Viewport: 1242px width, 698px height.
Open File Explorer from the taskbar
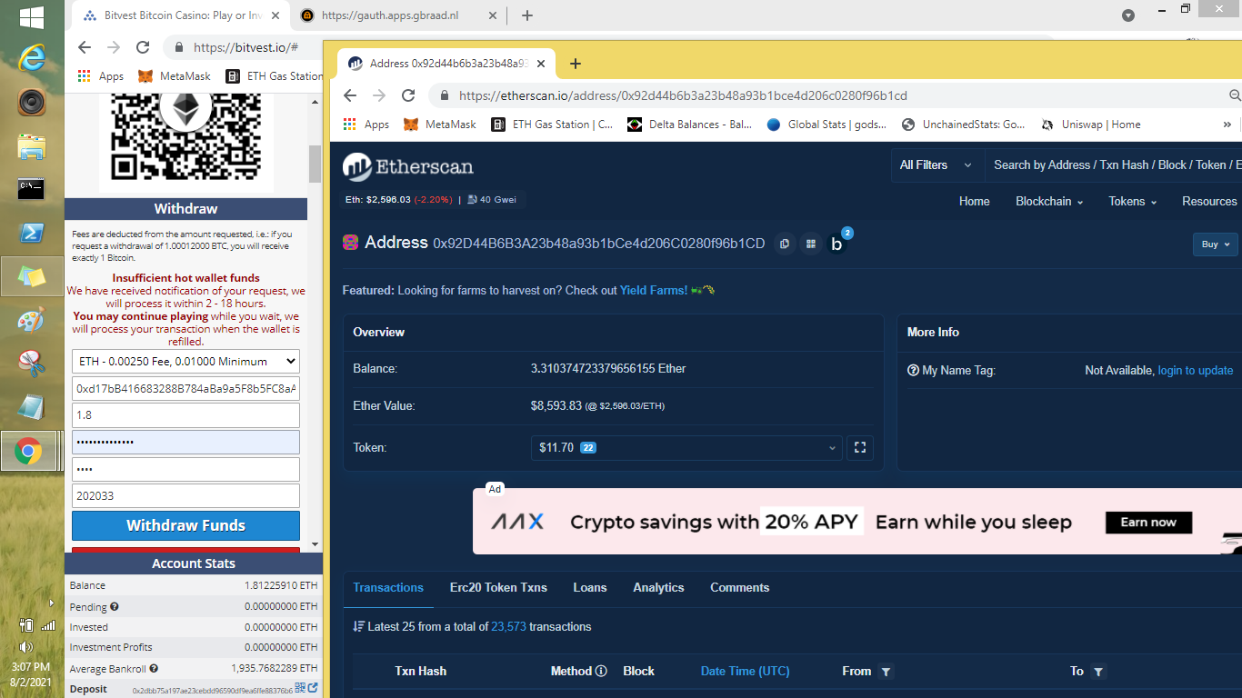[31, 145]
